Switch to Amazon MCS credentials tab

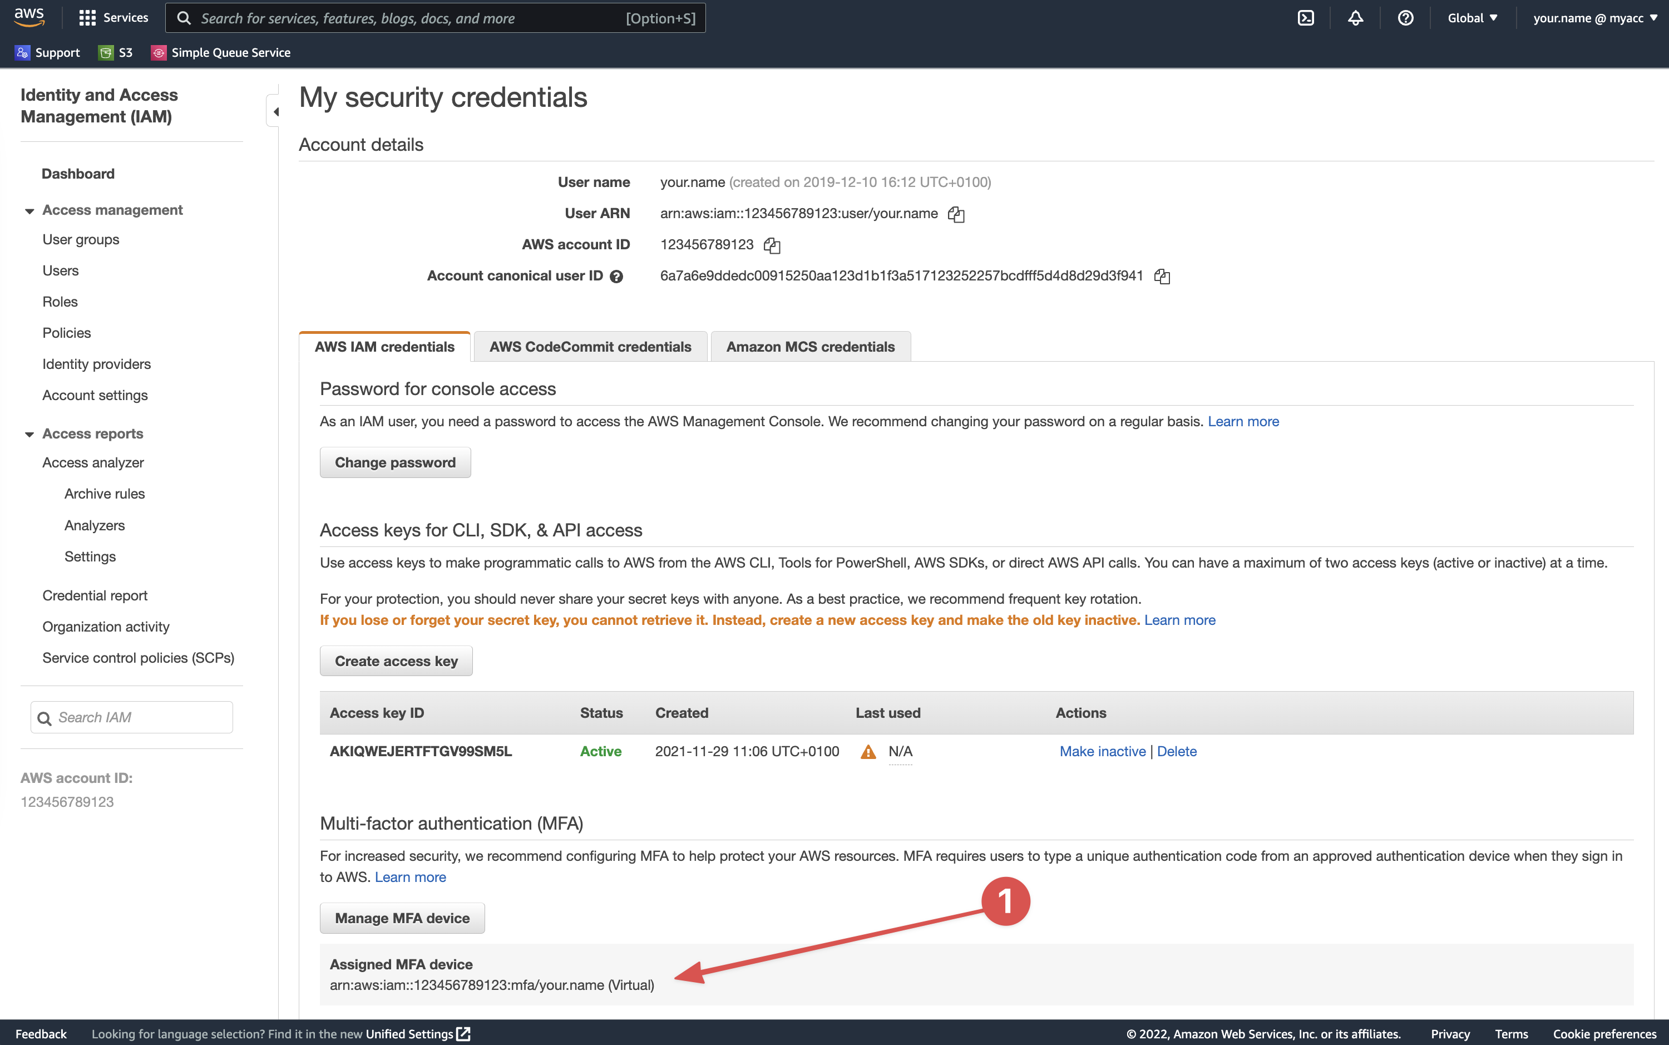pos(810,347)
